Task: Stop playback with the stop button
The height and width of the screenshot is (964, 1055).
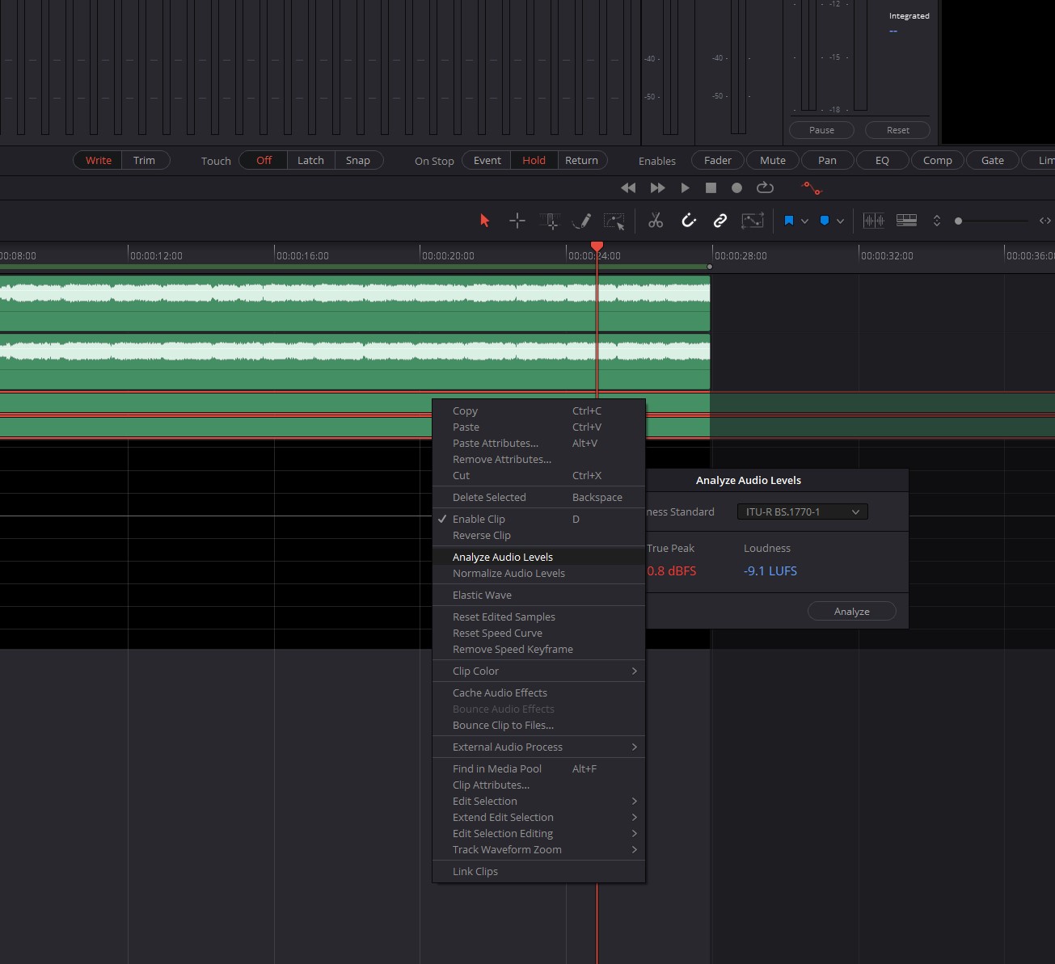Action: (x=711, y=187)
